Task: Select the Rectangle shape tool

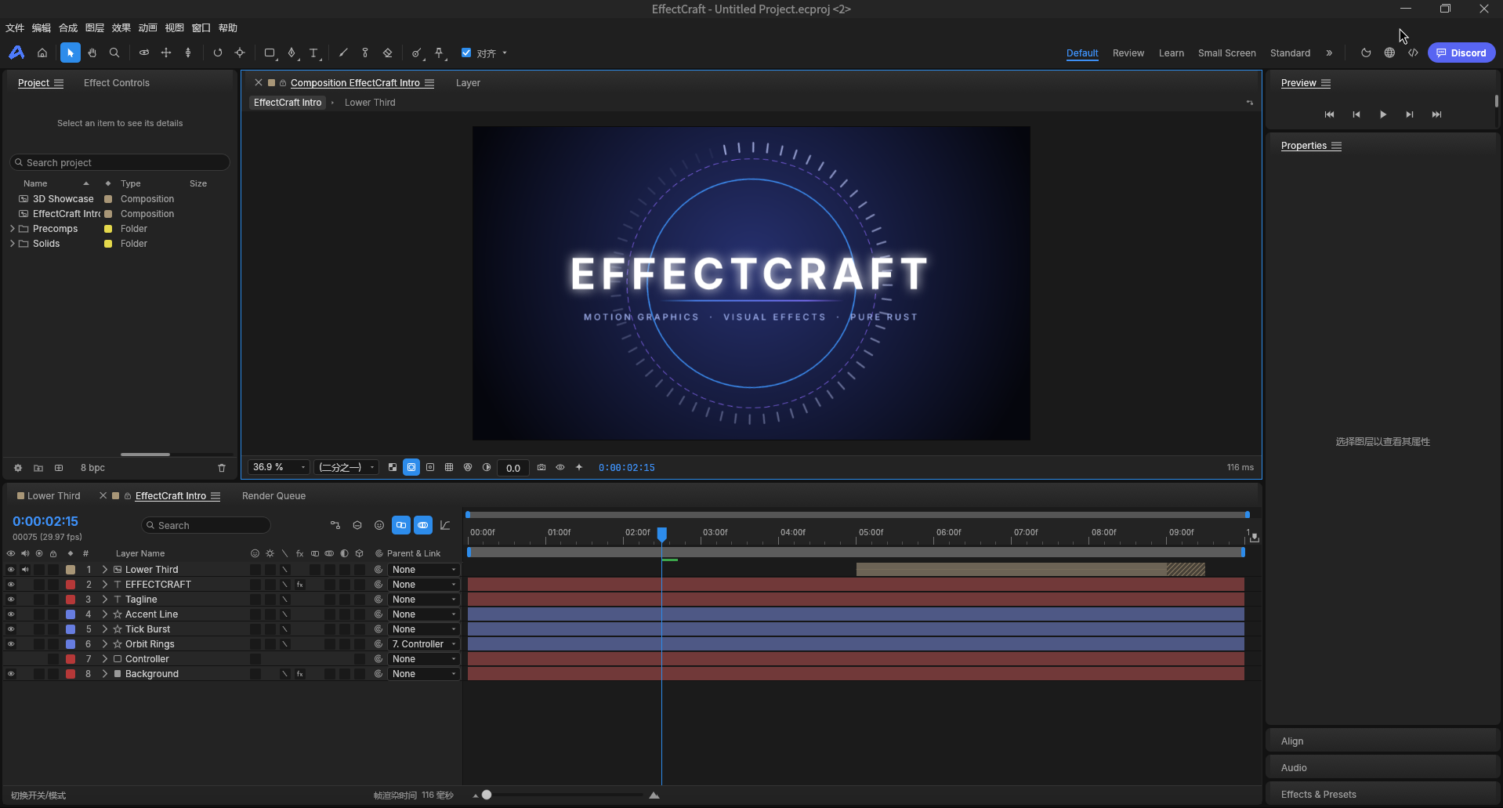Action: 270,53
